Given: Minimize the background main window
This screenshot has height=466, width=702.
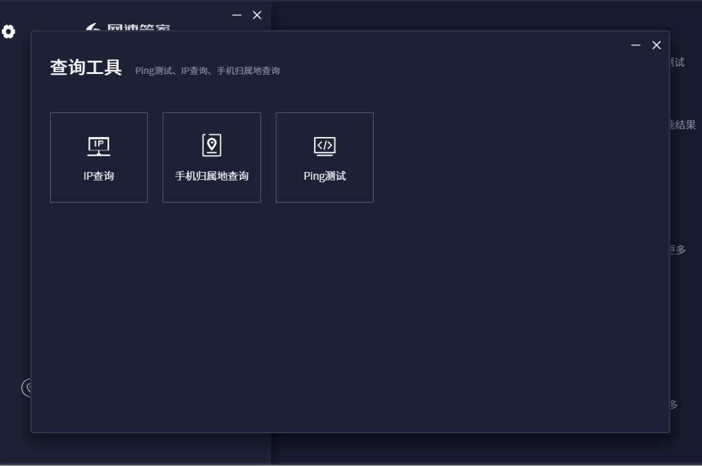Looking at the screenshot, I should pos(237,15).
